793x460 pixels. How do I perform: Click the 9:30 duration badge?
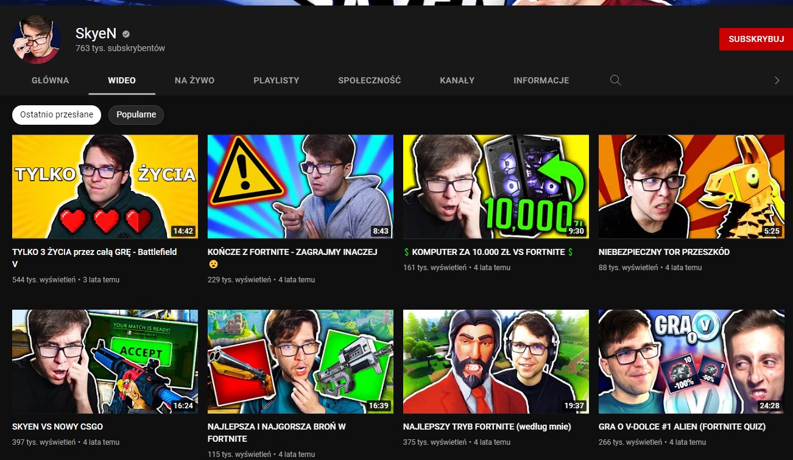576,231
